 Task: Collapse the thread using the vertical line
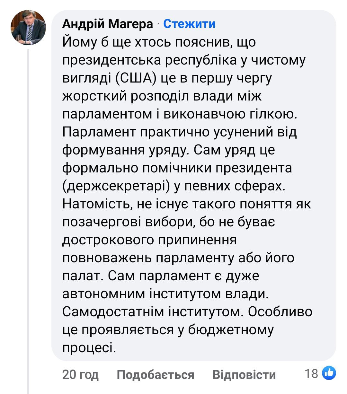coord(28,218)
